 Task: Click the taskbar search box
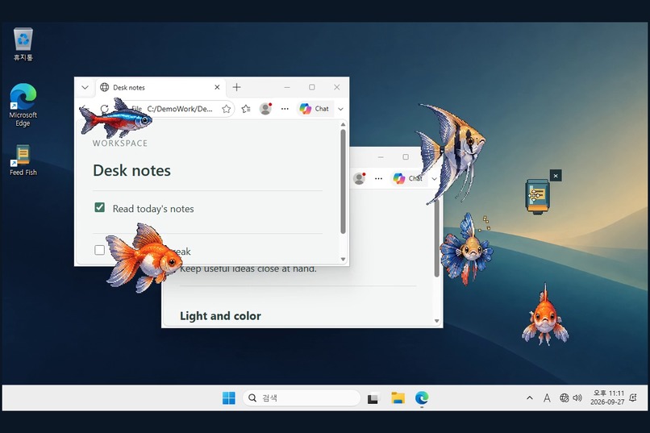(x=302, y=398)
